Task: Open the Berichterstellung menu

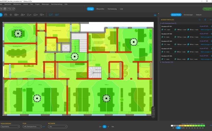Action: 57,4
